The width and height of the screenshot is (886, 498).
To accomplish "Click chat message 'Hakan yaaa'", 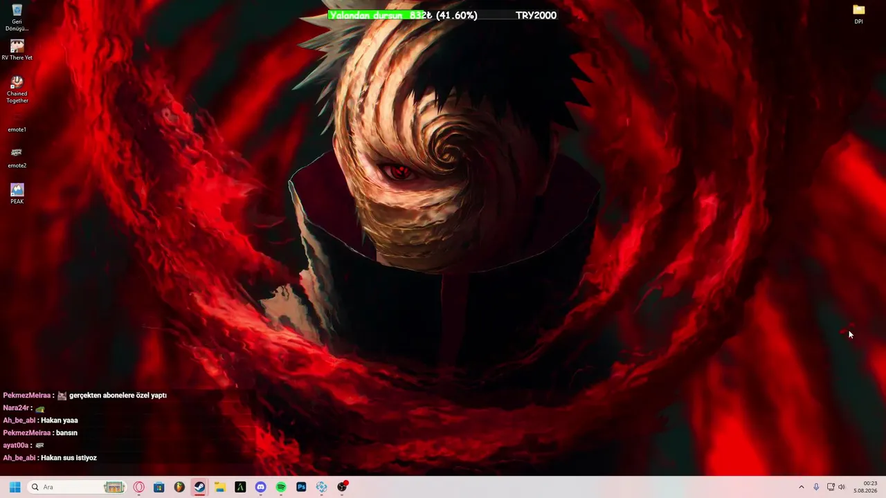I will (x=60, y=421).
